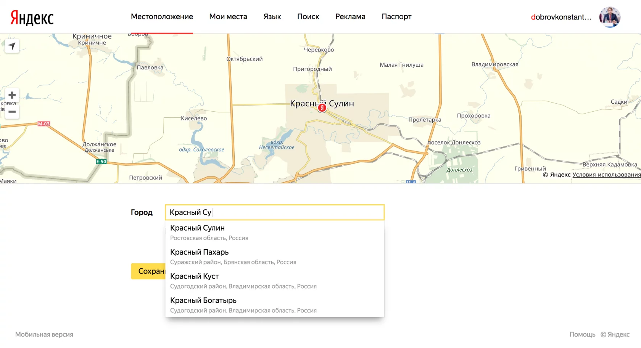Click the red Yandex map pin
The width and height of the screenshot is (641, 348).
322,108
